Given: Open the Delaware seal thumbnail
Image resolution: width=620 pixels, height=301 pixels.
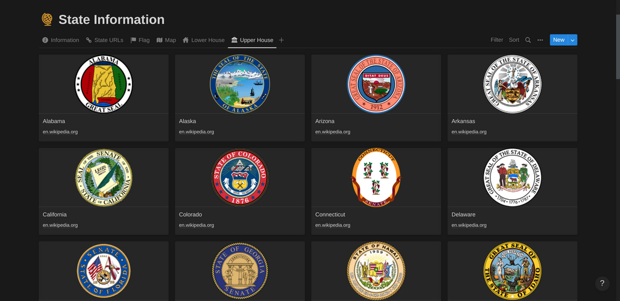Looking at the screenshot, I should coord(513,177).
